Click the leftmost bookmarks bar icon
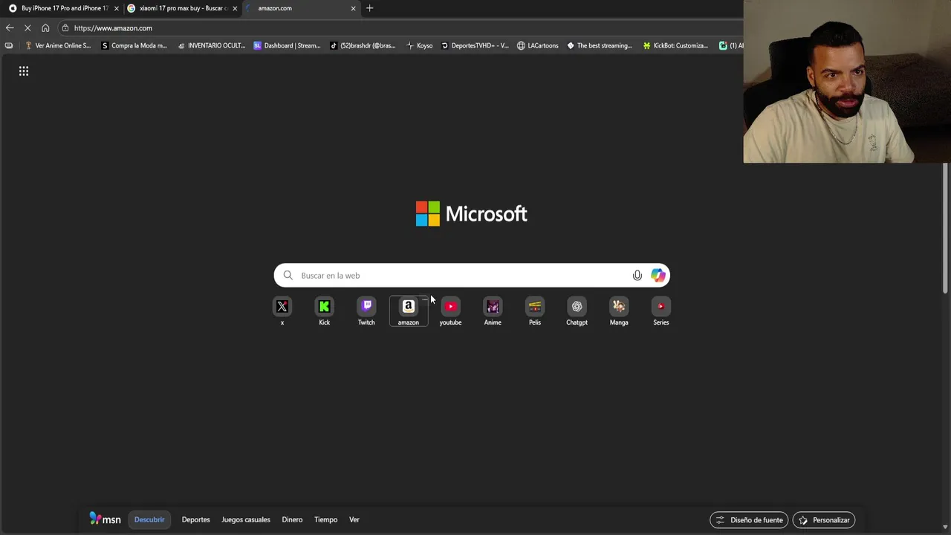This screenshot has width=951, height=535. coord(9,45)
